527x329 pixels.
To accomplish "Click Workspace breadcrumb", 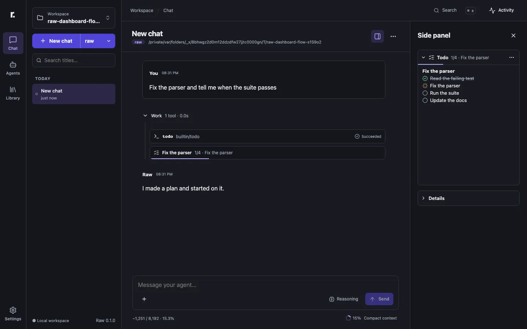I will point(142,11).
